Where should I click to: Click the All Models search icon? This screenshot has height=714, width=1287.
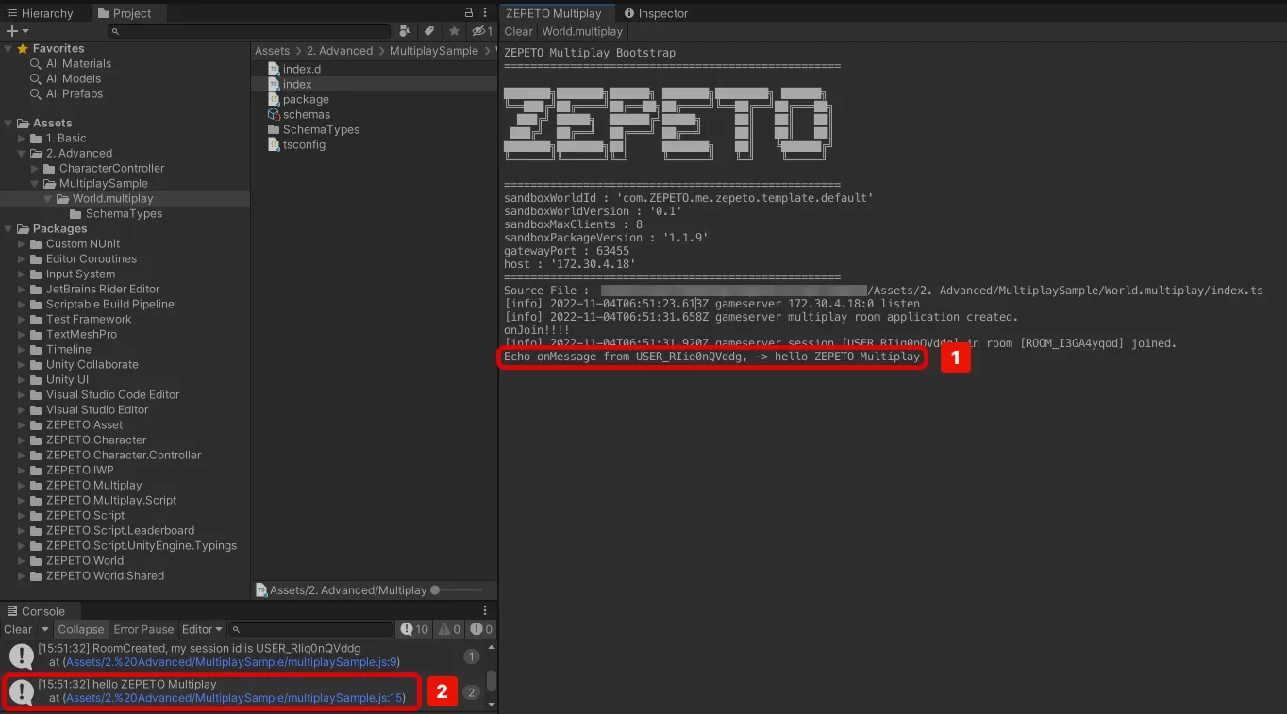(x=36, y=78)
